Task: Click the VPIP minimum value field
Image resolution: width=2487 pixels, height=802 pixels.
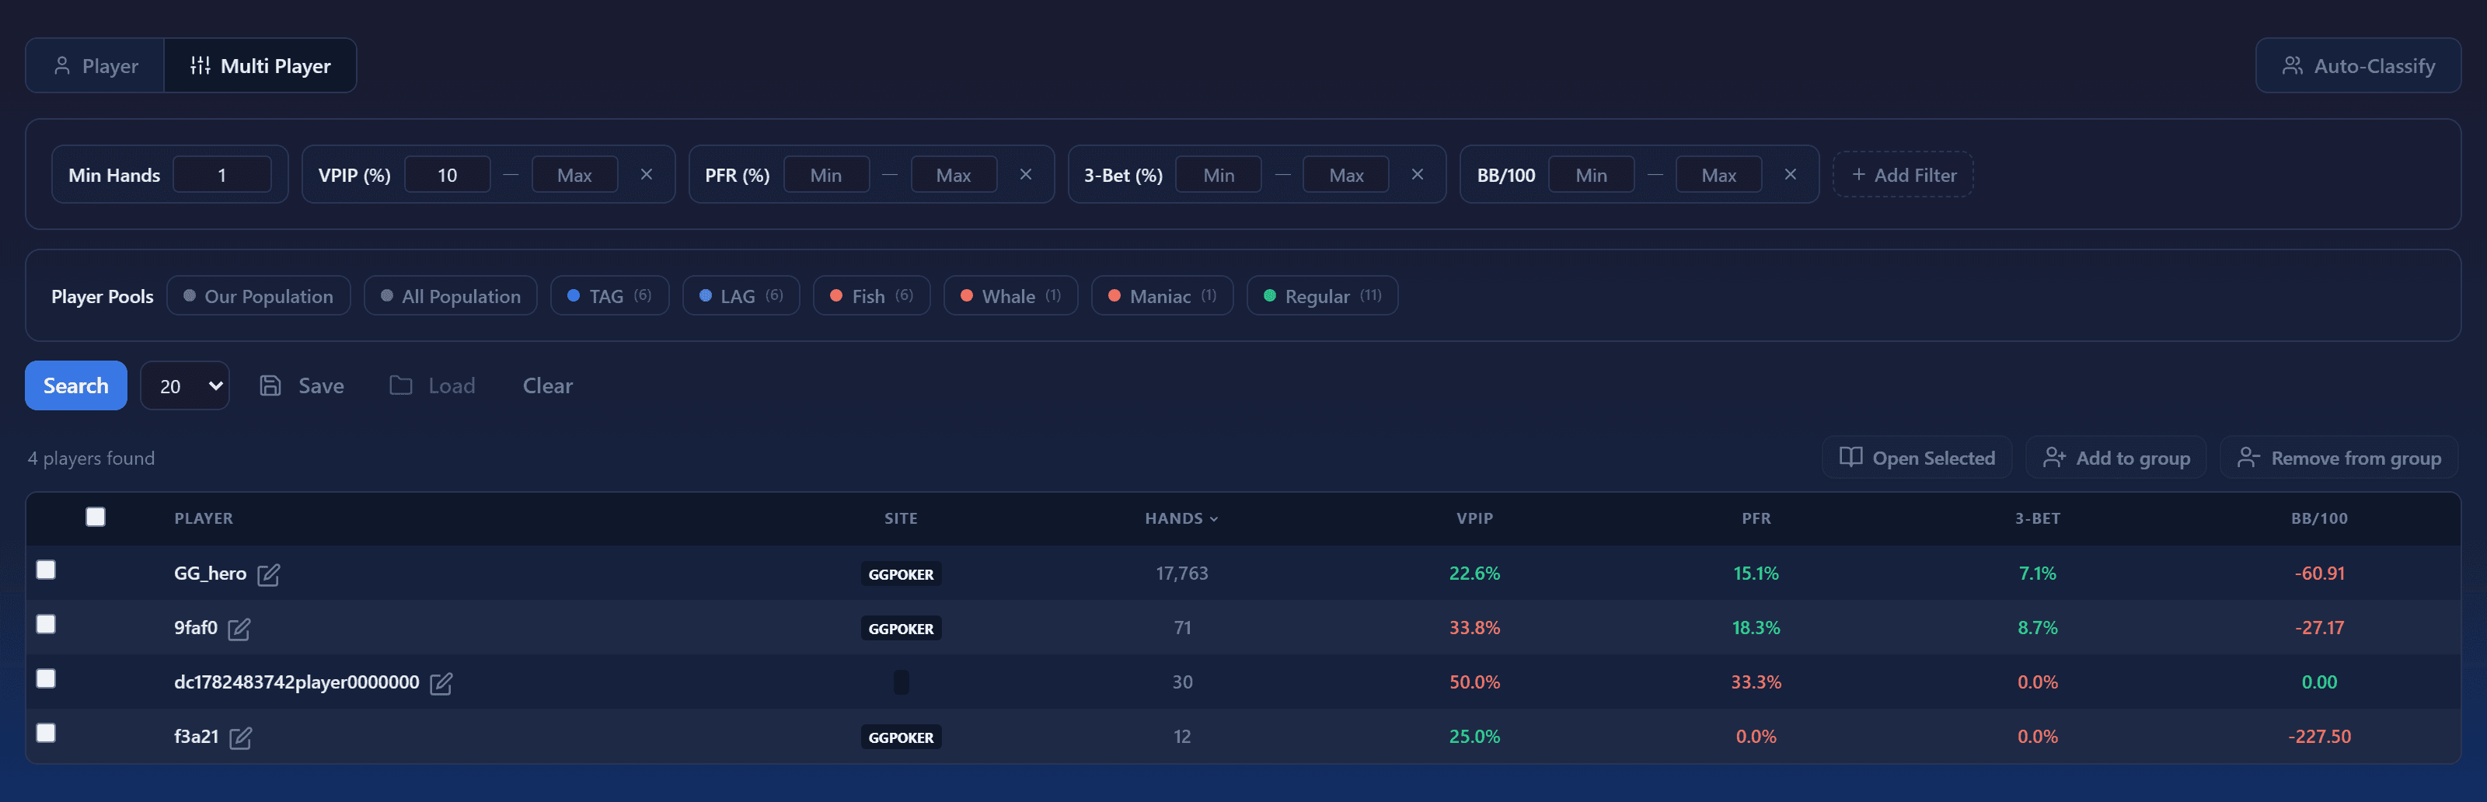Action: (447, 175)
